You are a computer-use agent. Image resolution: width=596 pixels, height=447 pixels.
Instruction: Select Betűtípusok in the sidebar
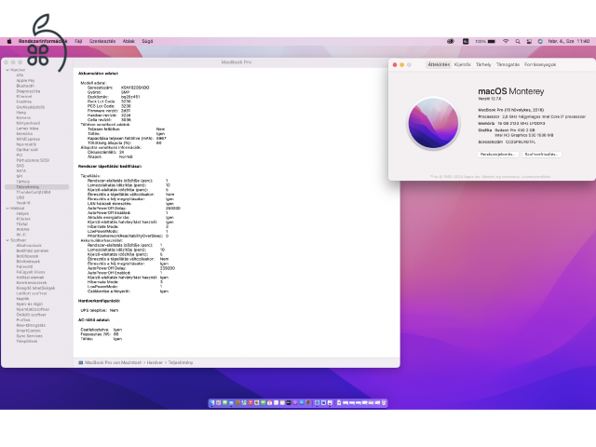coord(27,256)
